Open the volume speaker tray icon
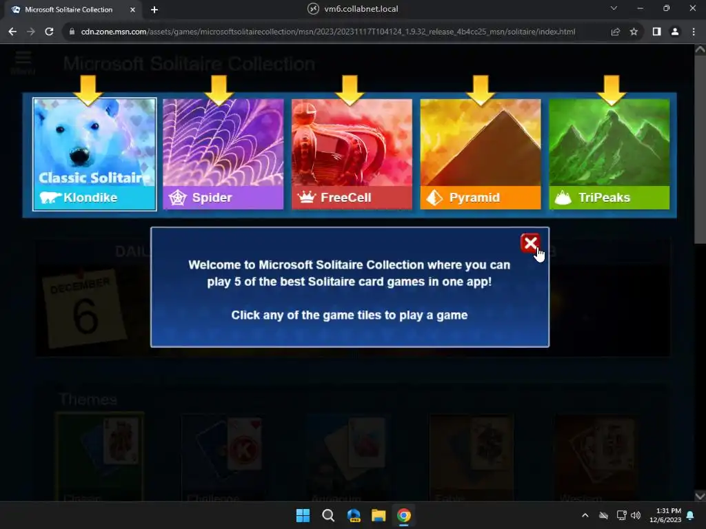 point(636,515)
